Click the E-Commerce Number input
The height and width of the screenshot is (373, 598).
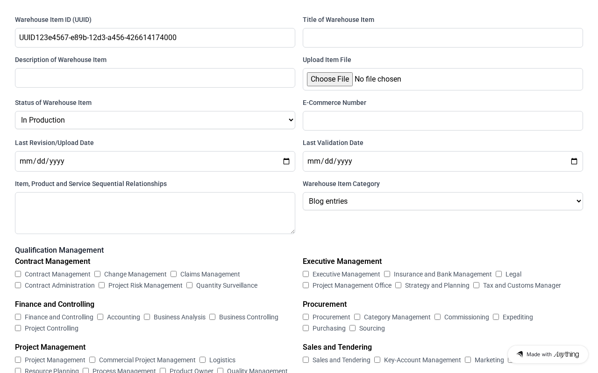tap(443, 121)
